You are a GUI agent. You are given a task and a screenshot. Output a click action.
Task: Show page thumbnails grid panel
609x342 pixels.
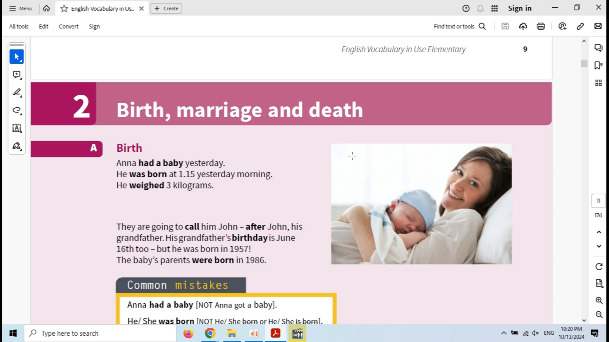pos(598,83)
